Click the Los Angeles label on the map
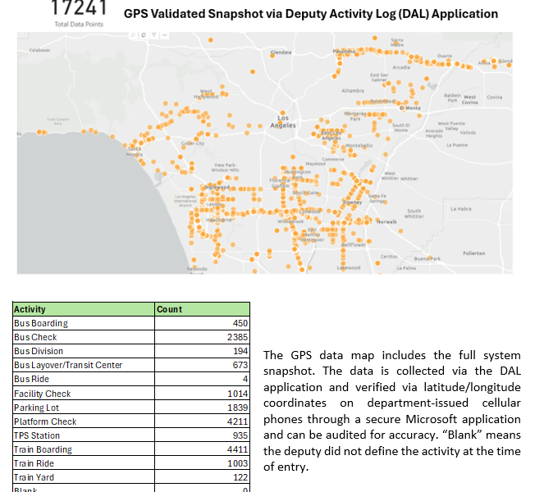The width and height of the screenshot is (544, 492). click(x=282, y=122)
